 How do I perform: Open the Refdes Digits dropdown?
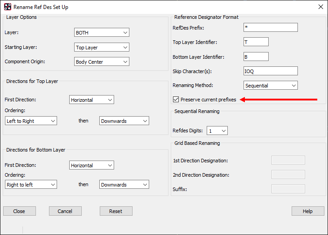point(217,131)
